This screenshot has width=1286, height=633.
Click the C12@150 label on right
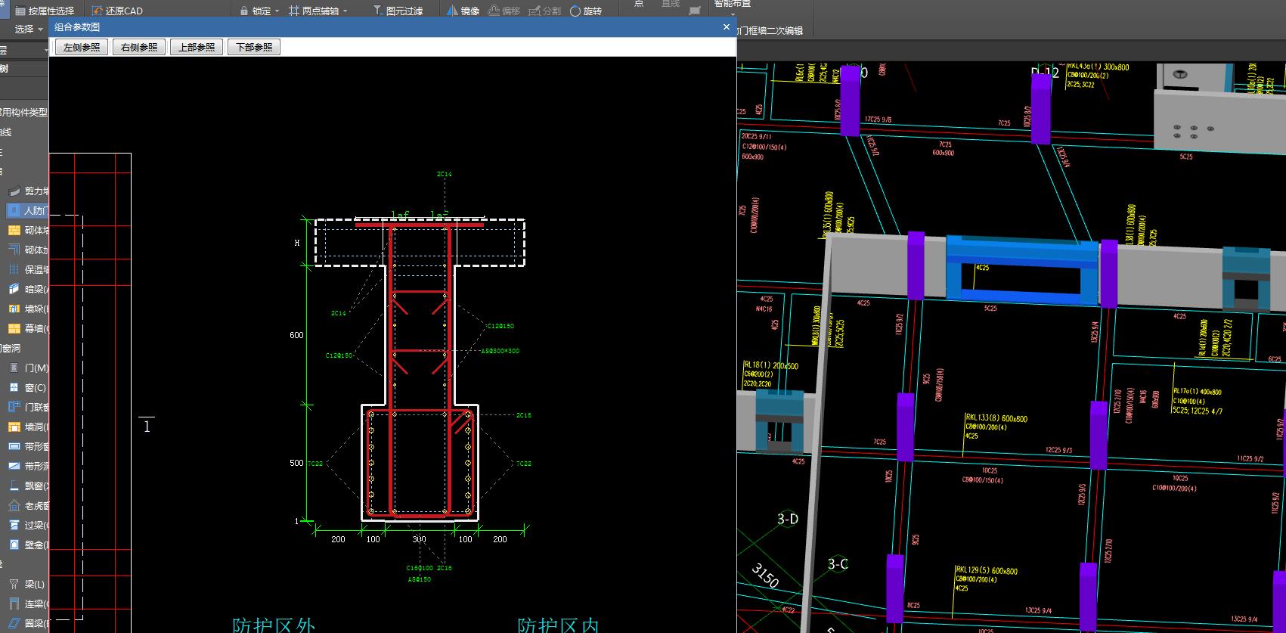tap(500, 326)
